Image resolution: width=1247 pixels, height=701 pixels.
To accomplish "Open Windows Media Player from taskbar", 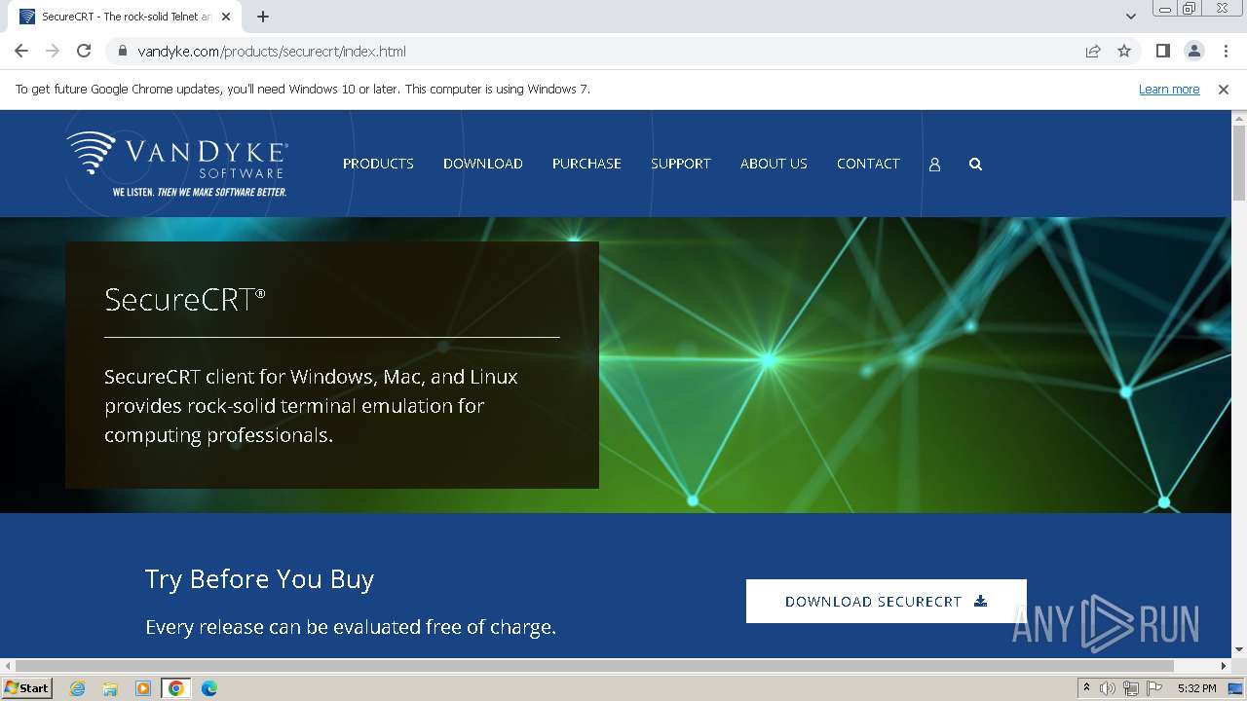I will 143,688.
